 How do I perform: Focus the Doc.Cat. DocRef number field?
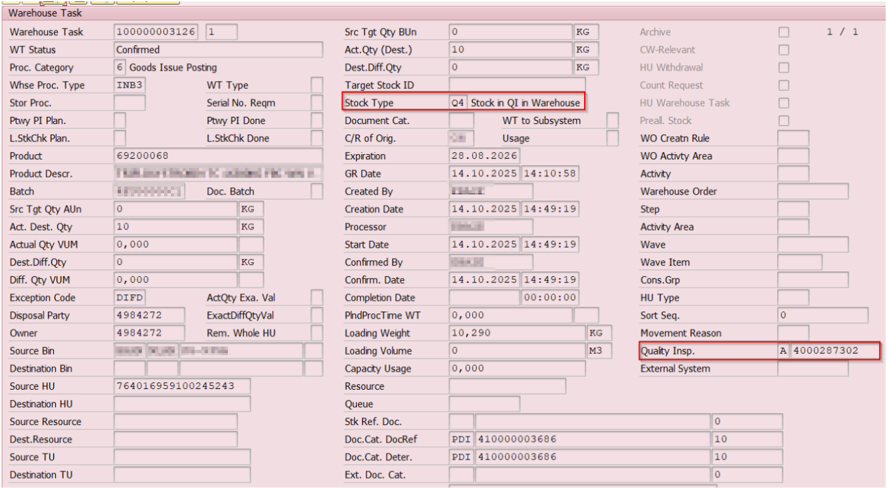coord(591,440)
